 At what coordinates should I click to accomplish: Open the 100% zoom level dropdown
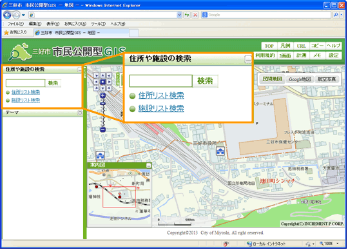[x=338, y=244]
